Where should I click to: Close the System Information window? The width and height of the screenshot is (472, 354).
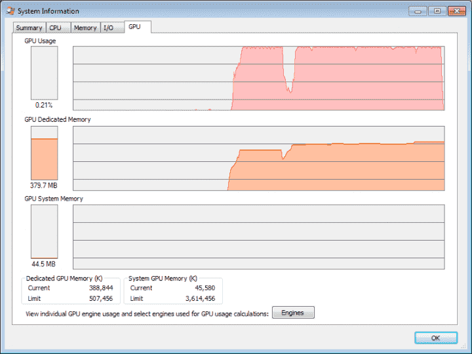click(x=457, y=11)
